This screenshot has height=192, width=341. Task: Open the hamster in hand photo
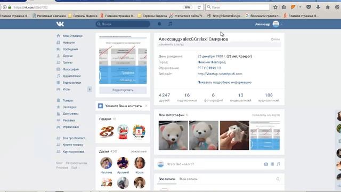click(234, 135)
